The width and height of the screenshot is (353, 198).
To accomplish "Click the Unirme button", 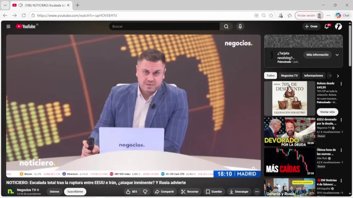I will tap(54, 192).
